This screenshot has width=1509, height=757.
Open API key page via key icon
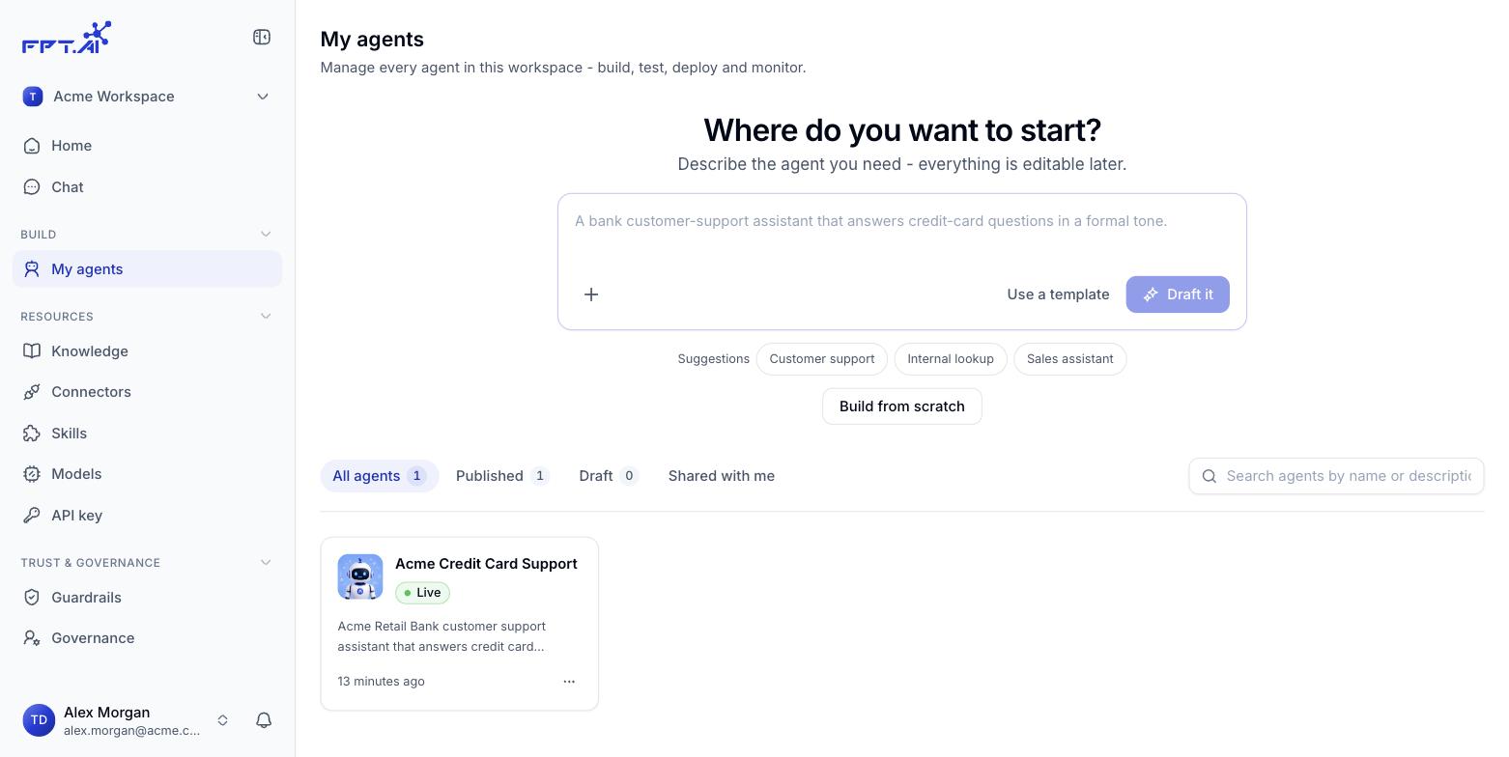point(32,516)
